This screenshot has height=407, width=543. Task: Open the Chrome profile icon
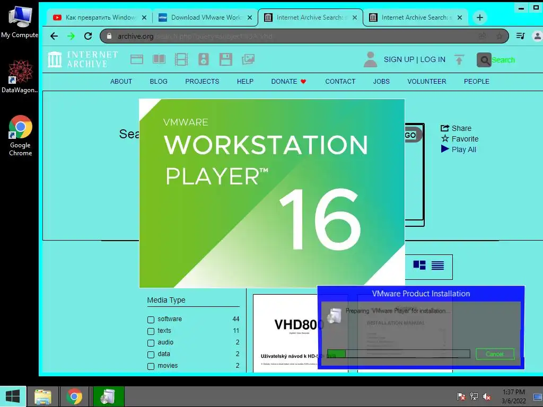538,36
